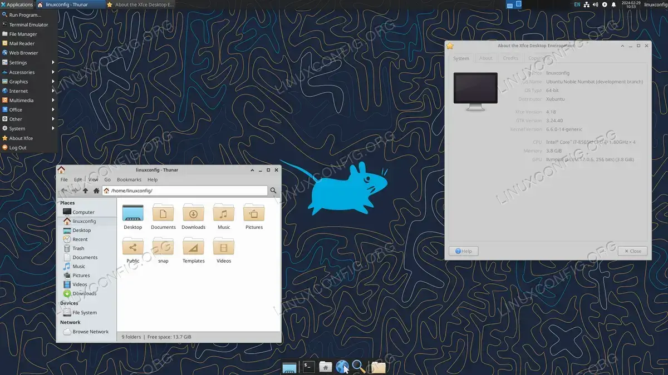668x375 pixels.
Task: Switch to the System tab in About Xfce
Action: (461, 58)
